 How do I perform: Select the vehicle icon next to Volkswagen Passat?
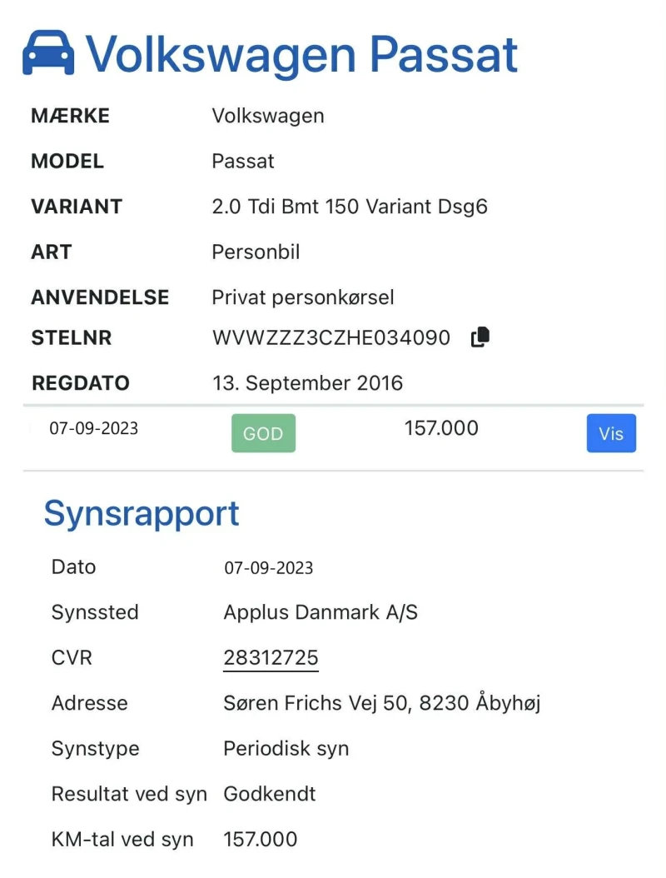pos(49,53)
